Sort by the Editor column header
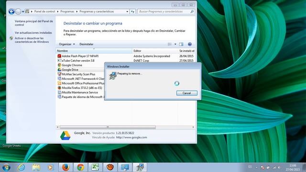Screen dimensions: 306x172 point(155,51)
